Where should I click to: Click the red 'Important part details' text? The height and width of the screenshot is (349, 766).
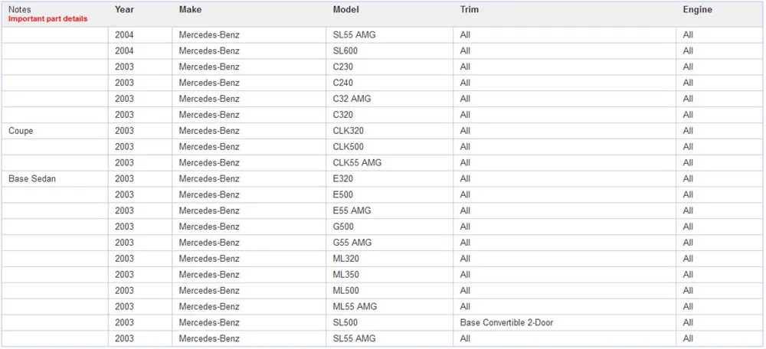[47, 19]
